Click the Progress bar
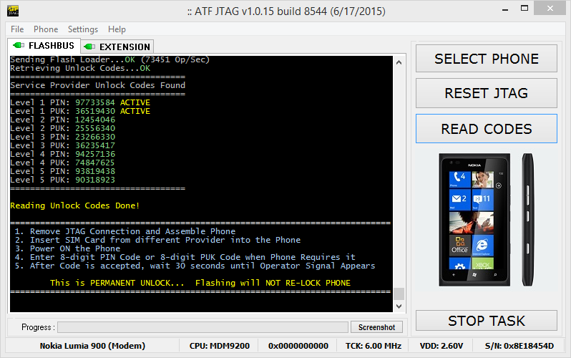Screen dimensions: 571x358 [202, 327]
